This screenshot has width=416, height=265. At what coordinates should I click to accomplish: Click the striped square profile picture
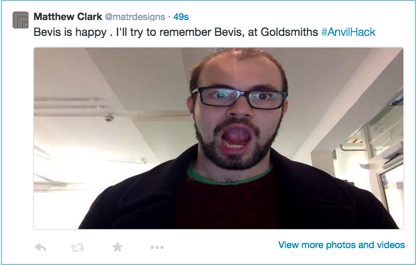pos(21,20)
